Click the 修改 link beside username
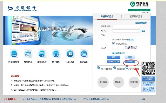Viewport: 166px width, 103px height. 143,31
